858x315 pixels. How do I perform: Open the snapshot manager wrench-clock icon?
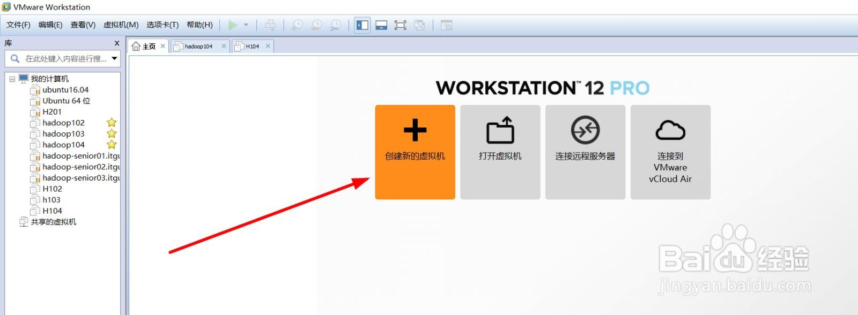pyautogui.click(x=336, y=25)
